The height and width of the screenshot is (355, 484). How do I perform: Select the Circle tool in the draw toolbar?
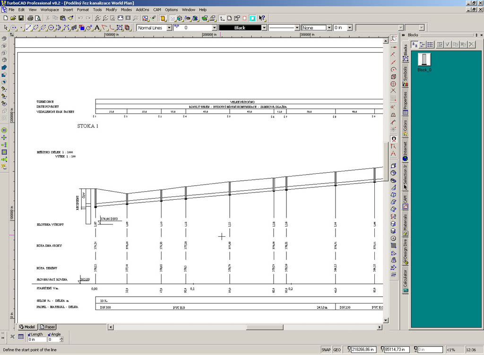(x=51, y=28)
